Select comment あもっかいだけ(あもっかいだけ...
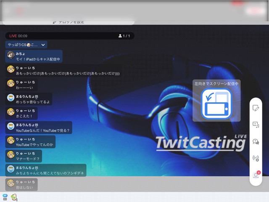The image size is (269, 202). (63, 71)
